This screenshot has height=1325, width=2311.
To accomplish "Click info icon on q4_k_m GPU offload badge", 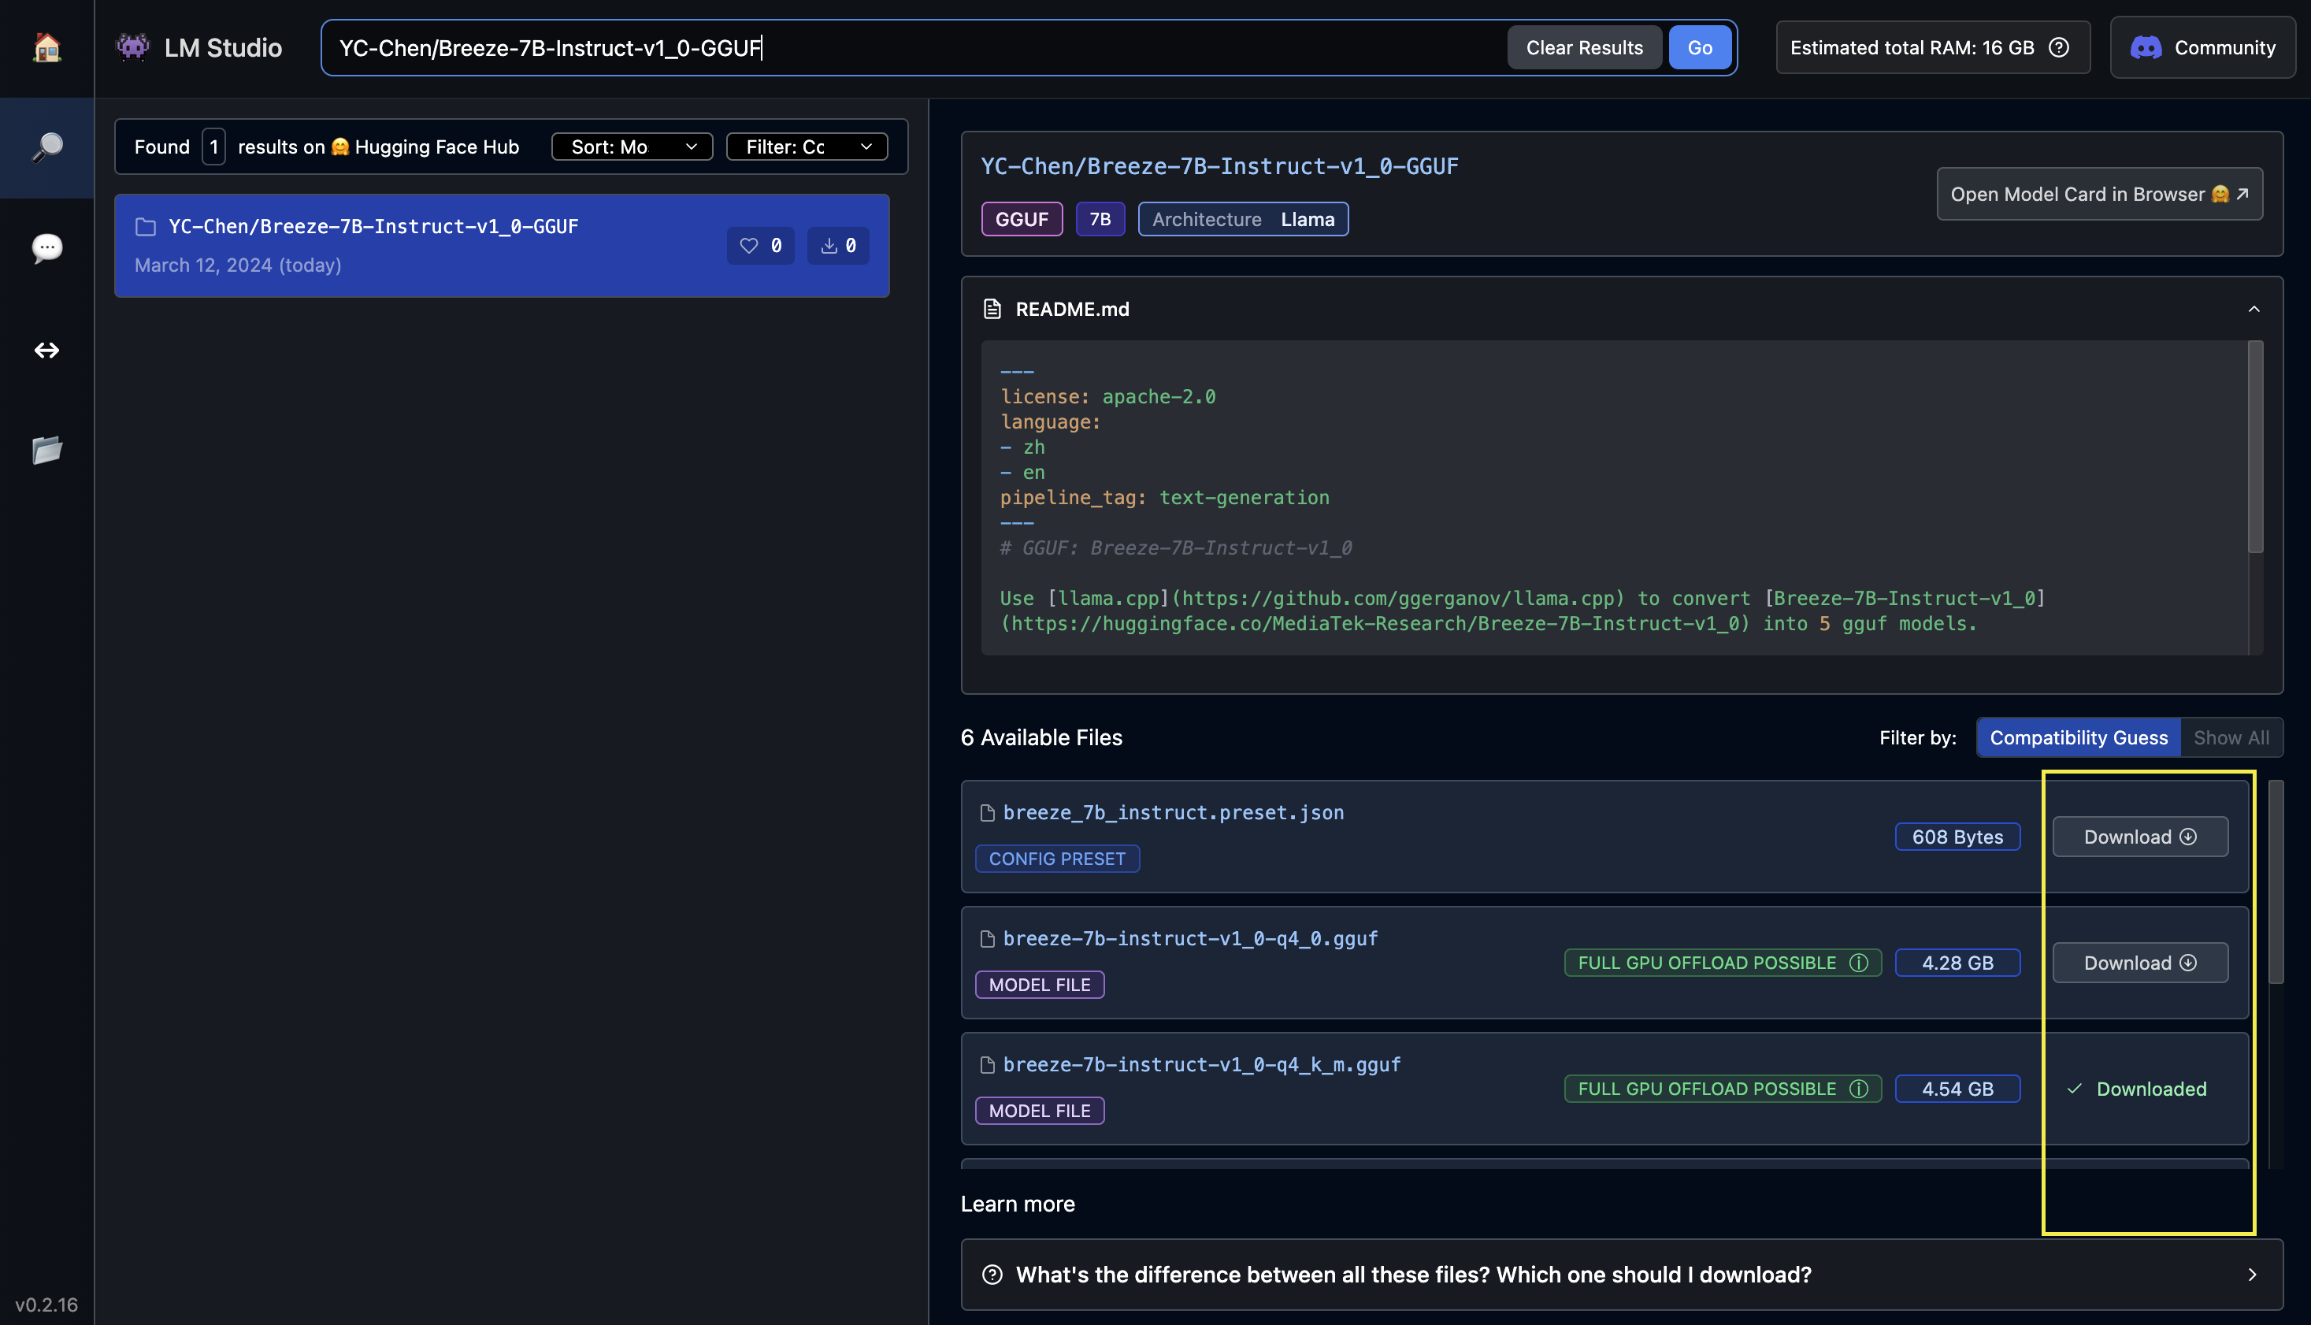I will [1859, 1089].
